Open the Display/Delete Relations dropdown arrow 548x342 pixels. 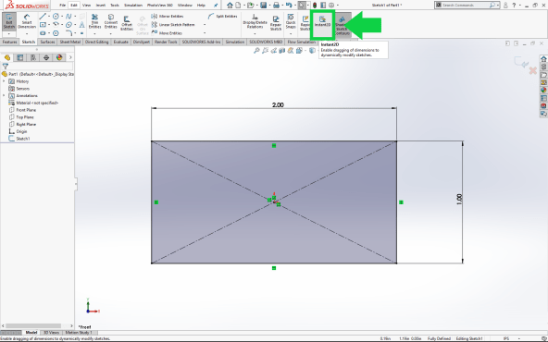pos(255,34)
